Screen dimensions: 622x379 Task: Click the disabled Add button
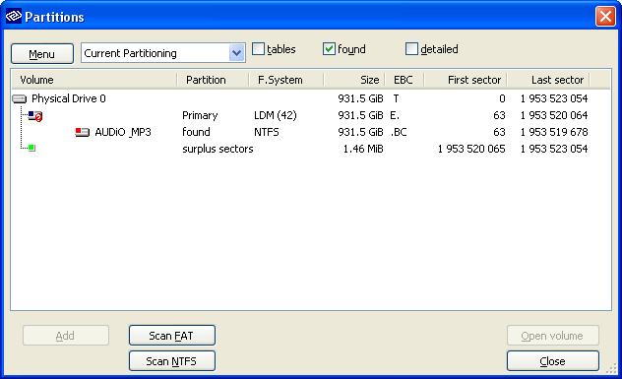pyautogui.click(x=66, y=336)
